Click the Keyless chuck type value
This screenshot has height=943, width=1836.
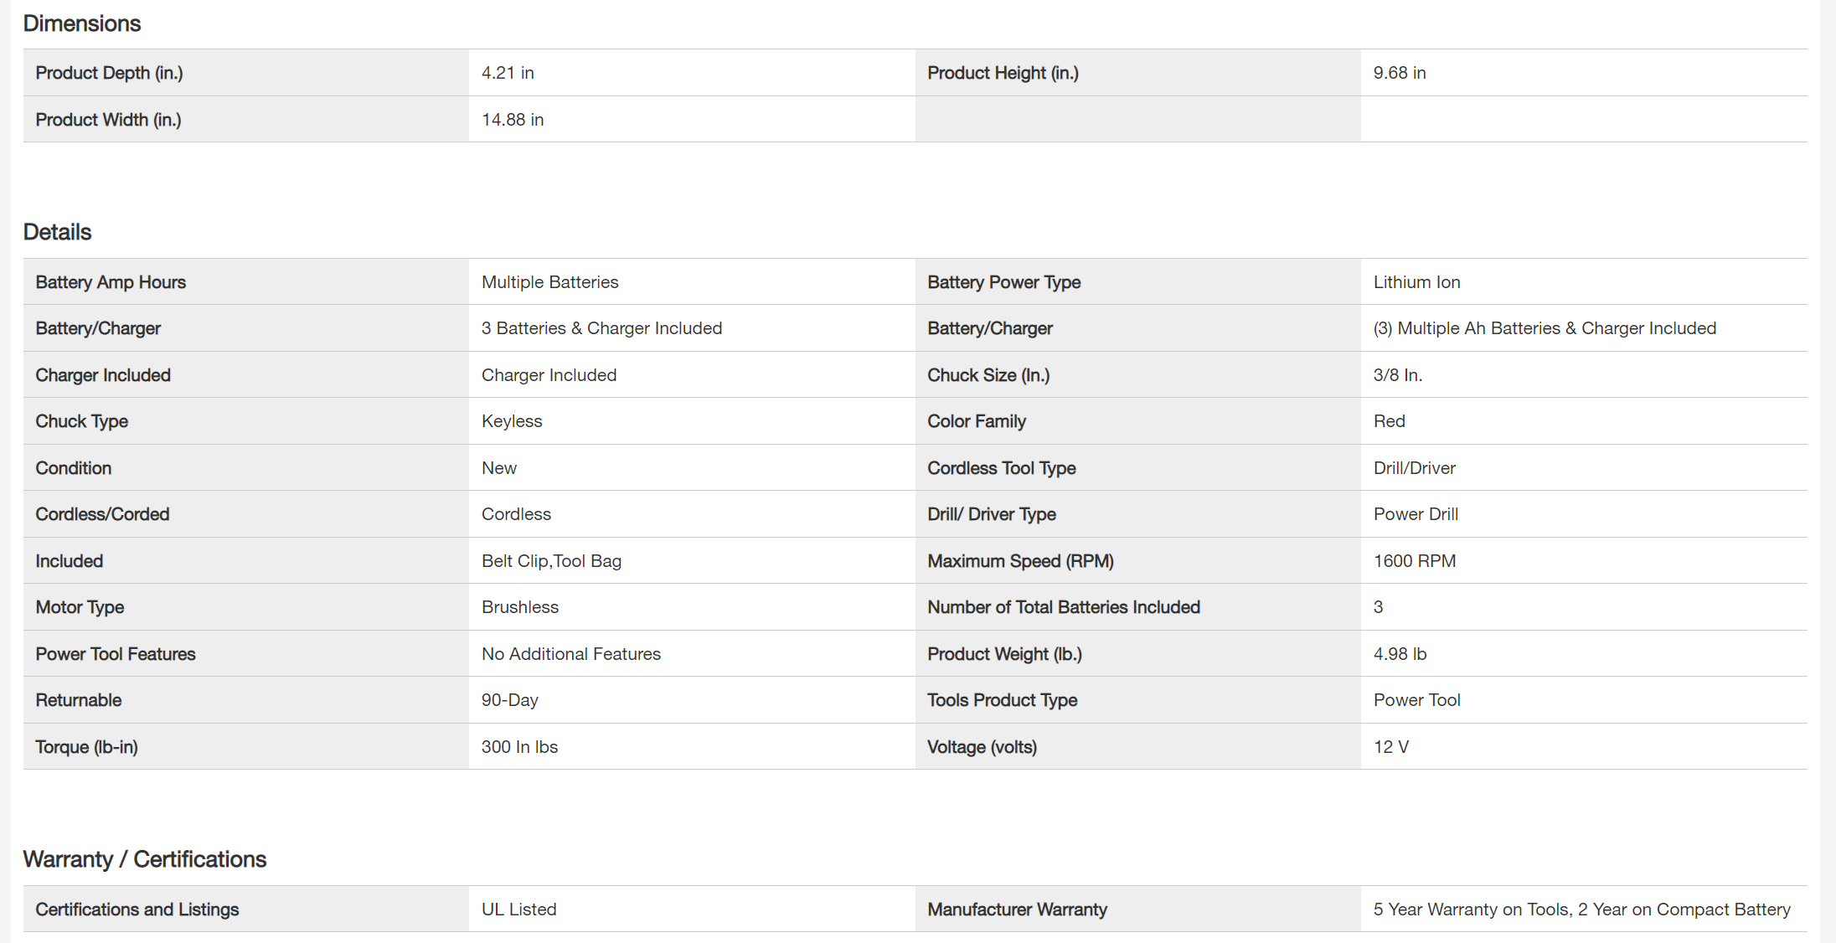coord(512,421)
